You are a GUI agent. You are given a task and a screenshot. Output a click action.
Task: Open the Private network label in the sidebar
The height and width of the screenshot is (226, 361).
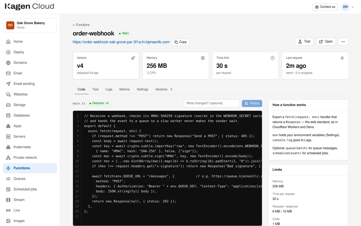(25, 158)
